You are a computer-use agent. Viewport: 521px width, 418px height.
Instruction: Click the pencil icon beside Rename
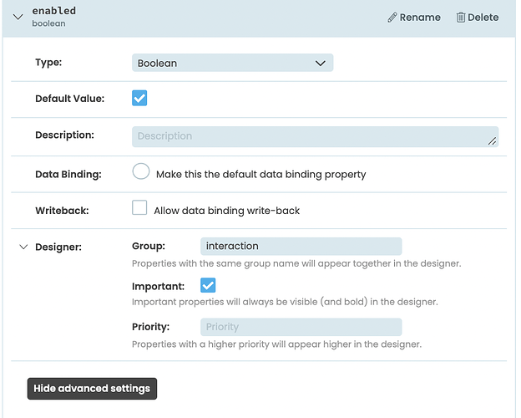[x=392, y=17]
